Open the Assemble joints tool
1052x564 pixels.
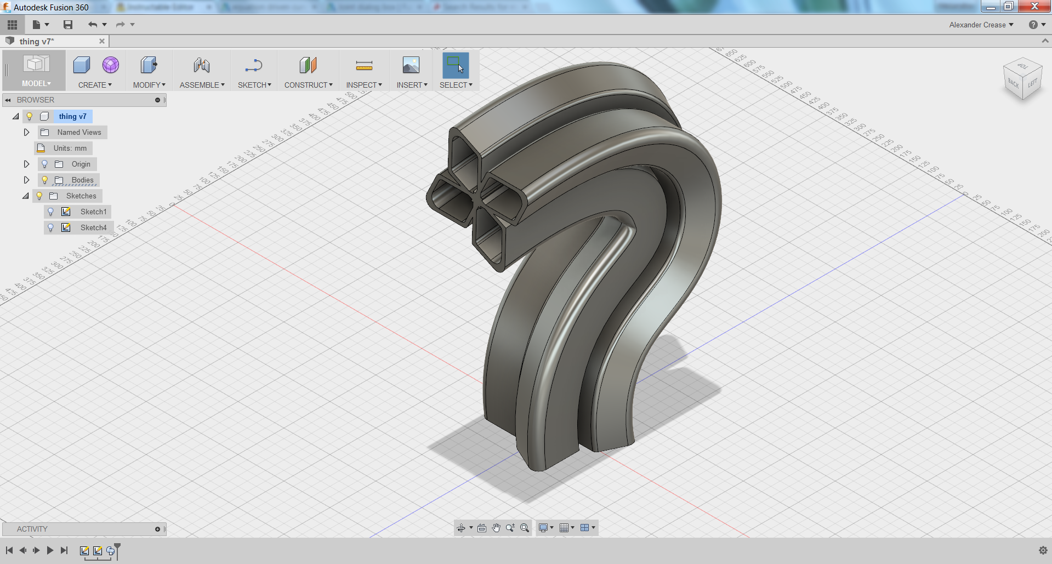point(201,65)
